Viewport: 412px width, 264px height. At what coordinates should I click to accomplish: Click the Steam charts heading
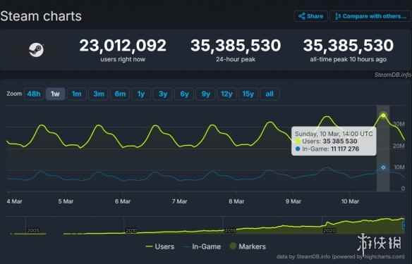pyautogui.click(x=41, y=16)
